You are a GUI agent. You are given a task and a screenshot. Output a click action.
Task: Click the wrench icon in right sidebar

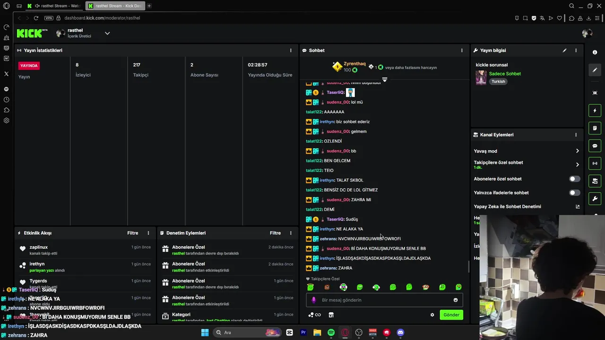coord(595,198)
